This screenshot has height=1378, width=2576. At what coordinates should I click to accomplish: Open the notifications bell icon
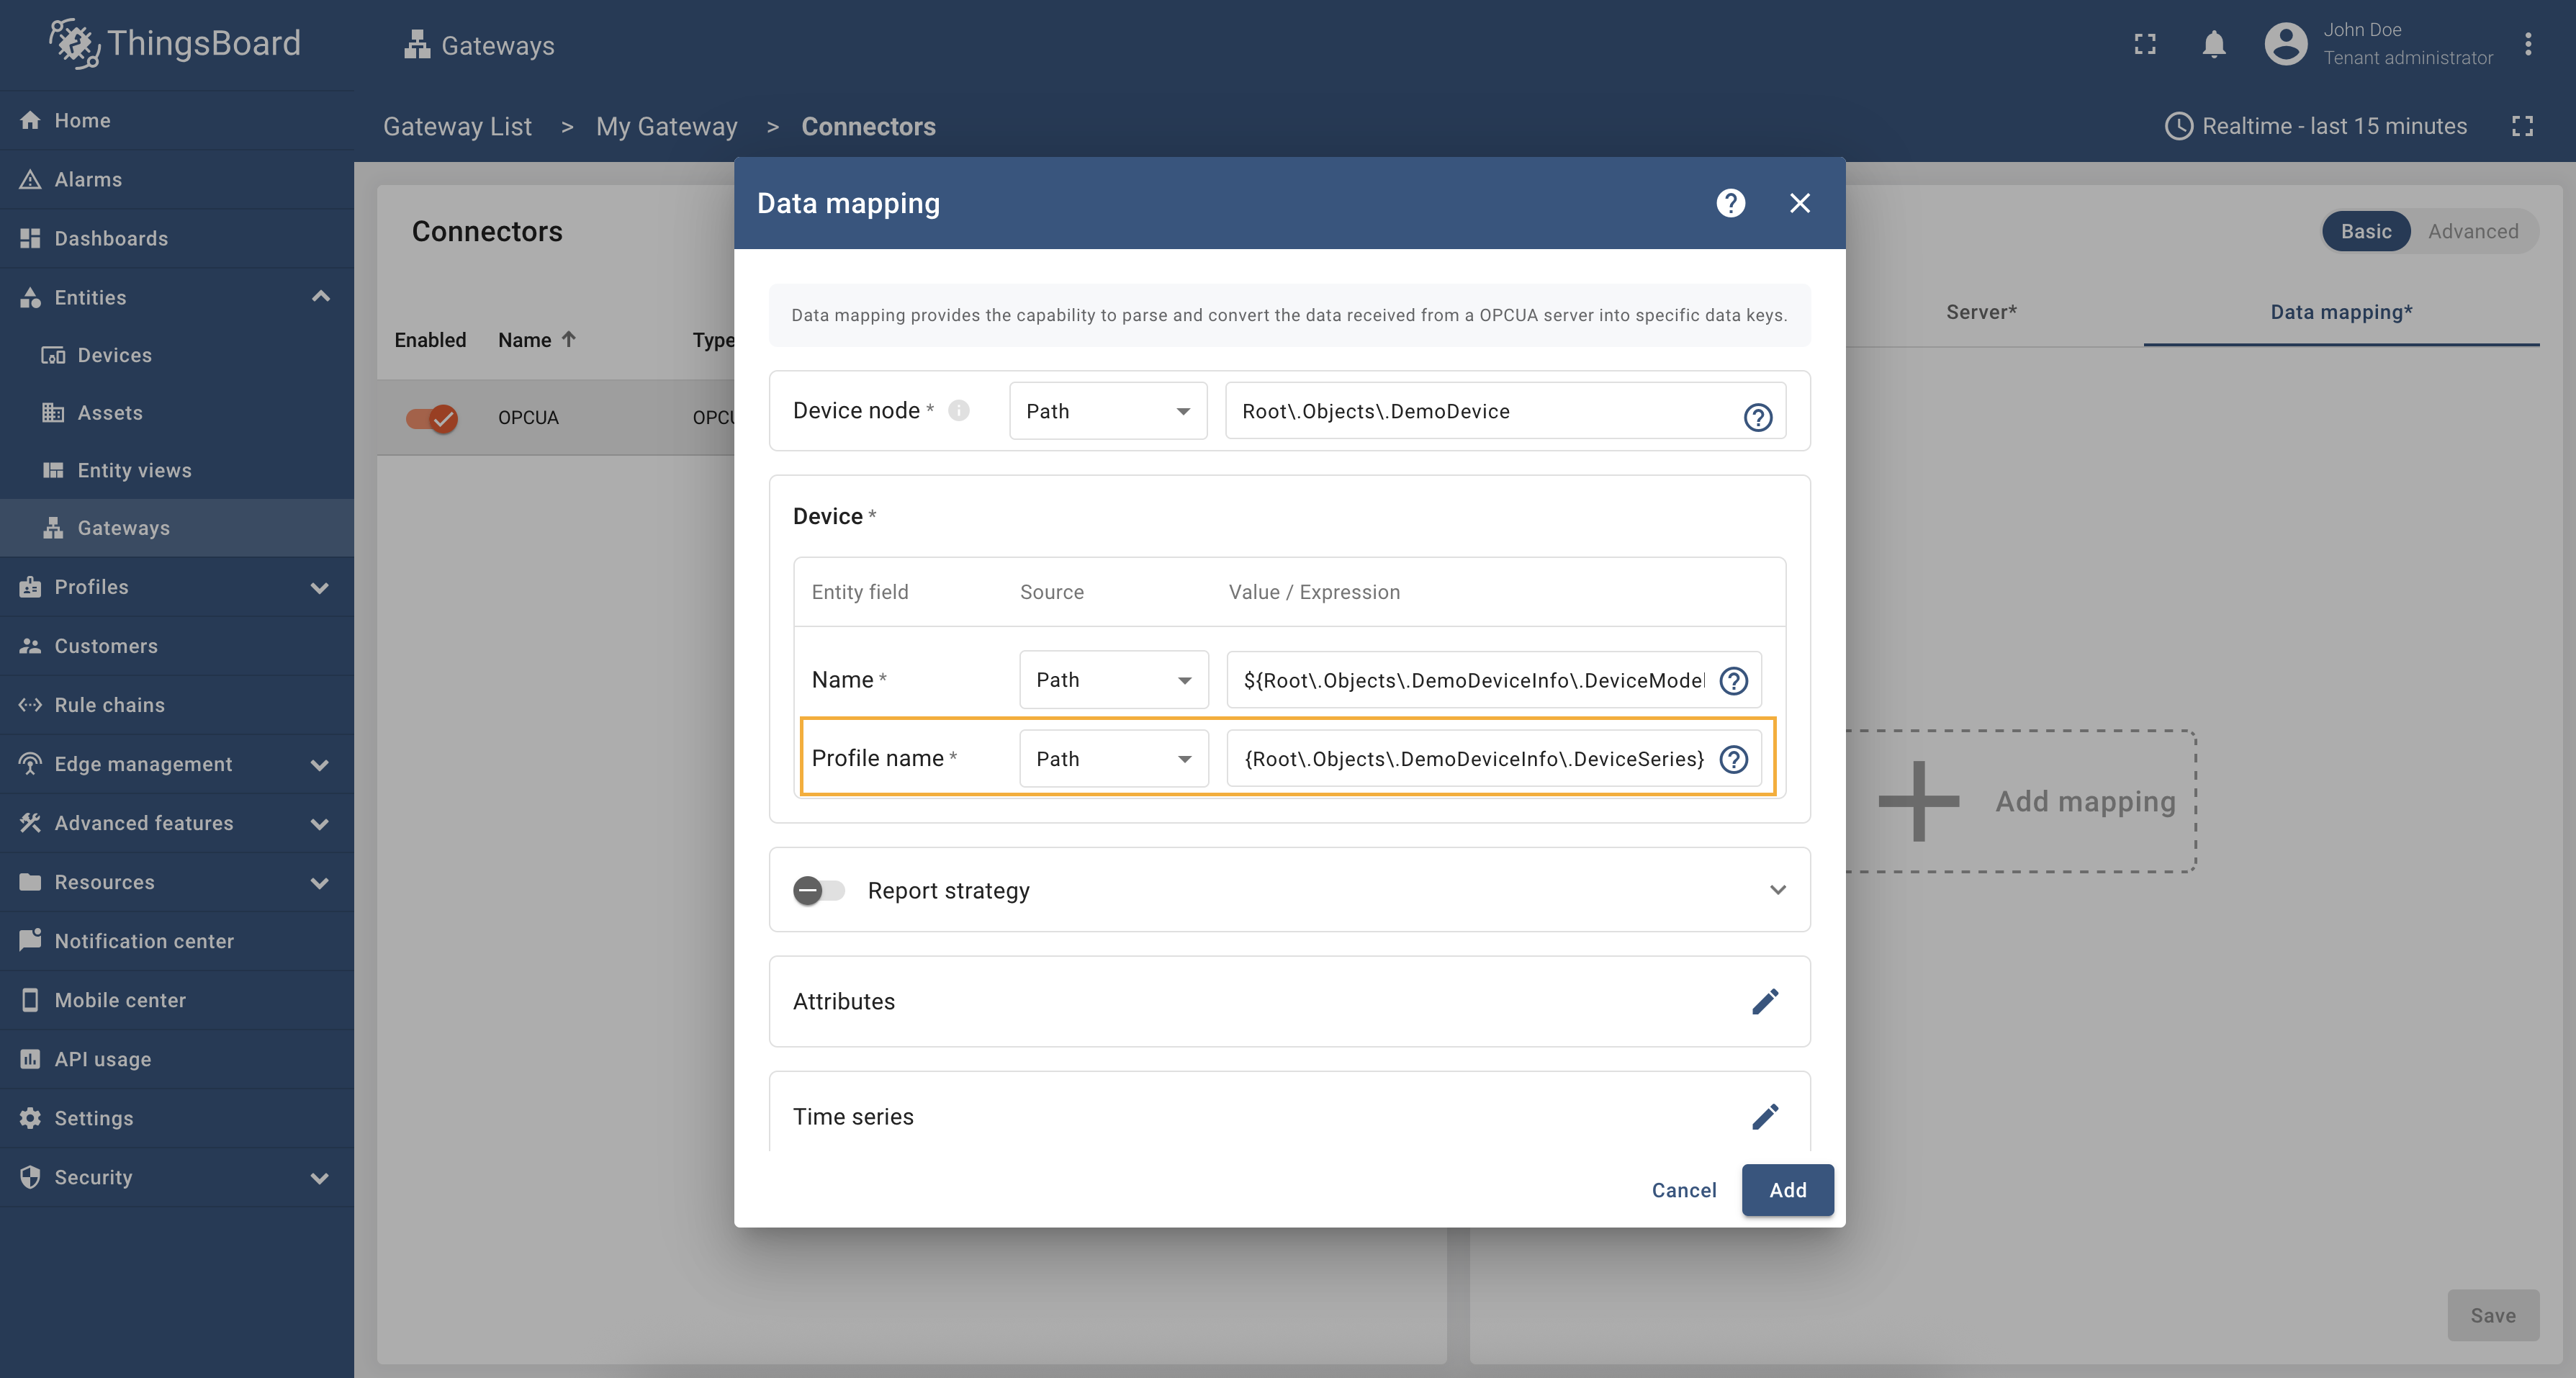tap(2213, 44)
